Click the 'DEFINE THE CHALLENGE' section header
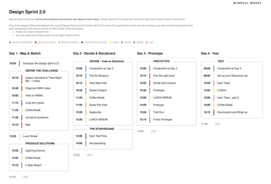The image size is (271, 184). (x=42, y=71)
